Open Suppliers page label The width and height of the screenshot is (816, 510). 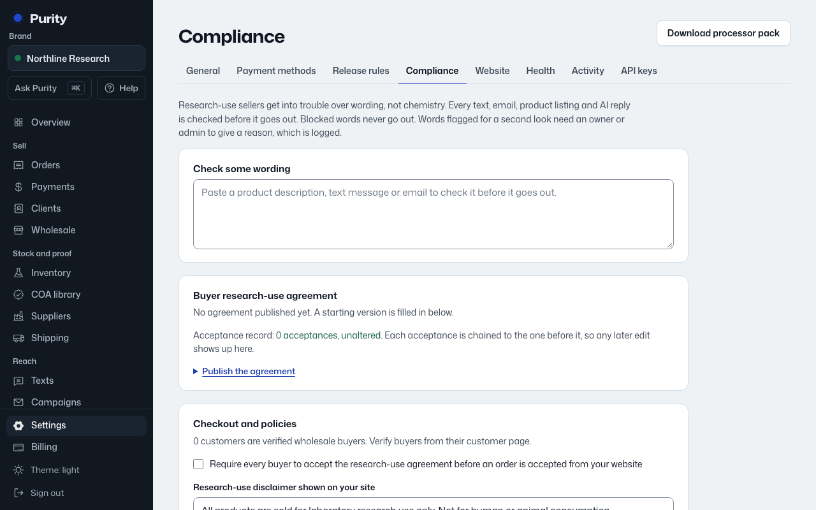click(x=51, y=316)
